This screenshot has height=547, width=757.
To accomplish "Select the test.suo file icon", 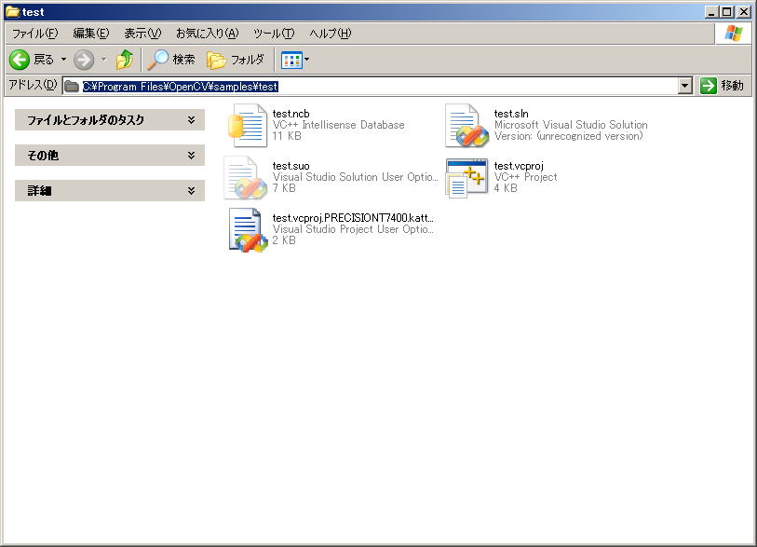I will pos(245,178).
